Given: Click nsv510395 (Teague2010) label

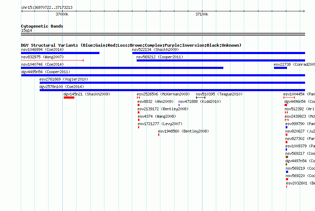Looking at the screenshot, I should point(219,94).
